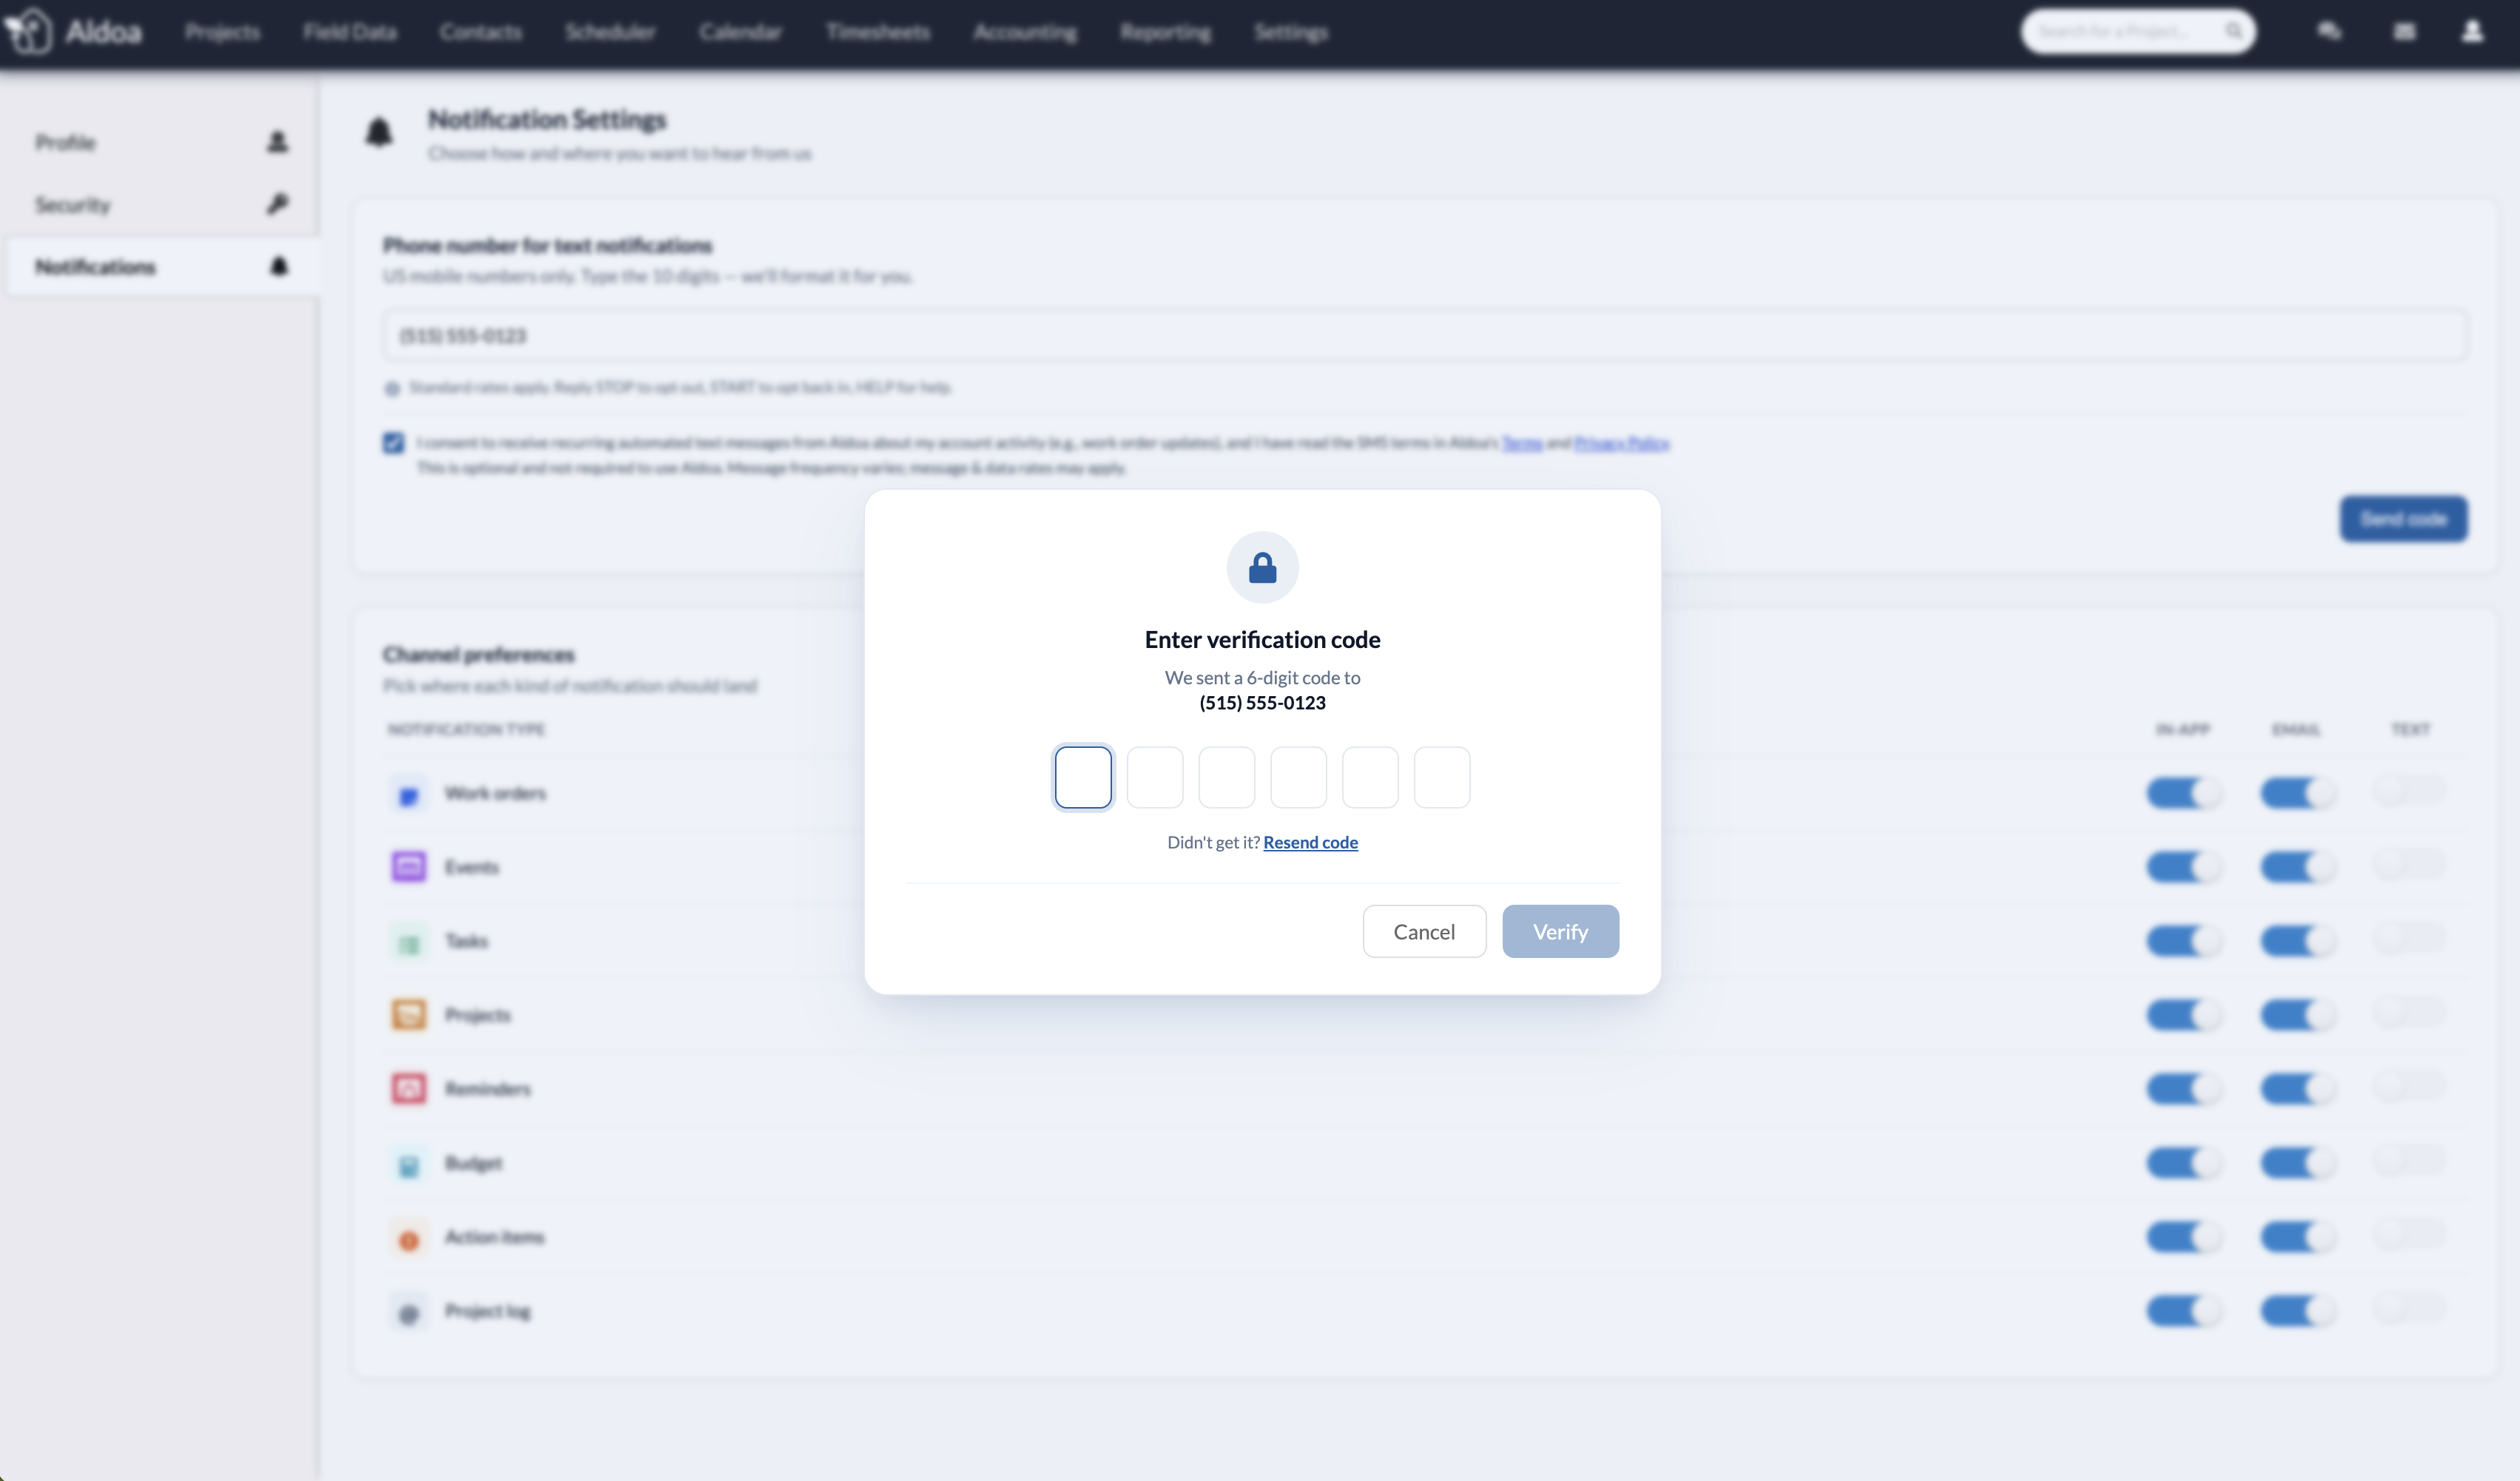Open the user account icon in header
The height and width of the screenshot is (1481, 2520).
coord(2472,32)
